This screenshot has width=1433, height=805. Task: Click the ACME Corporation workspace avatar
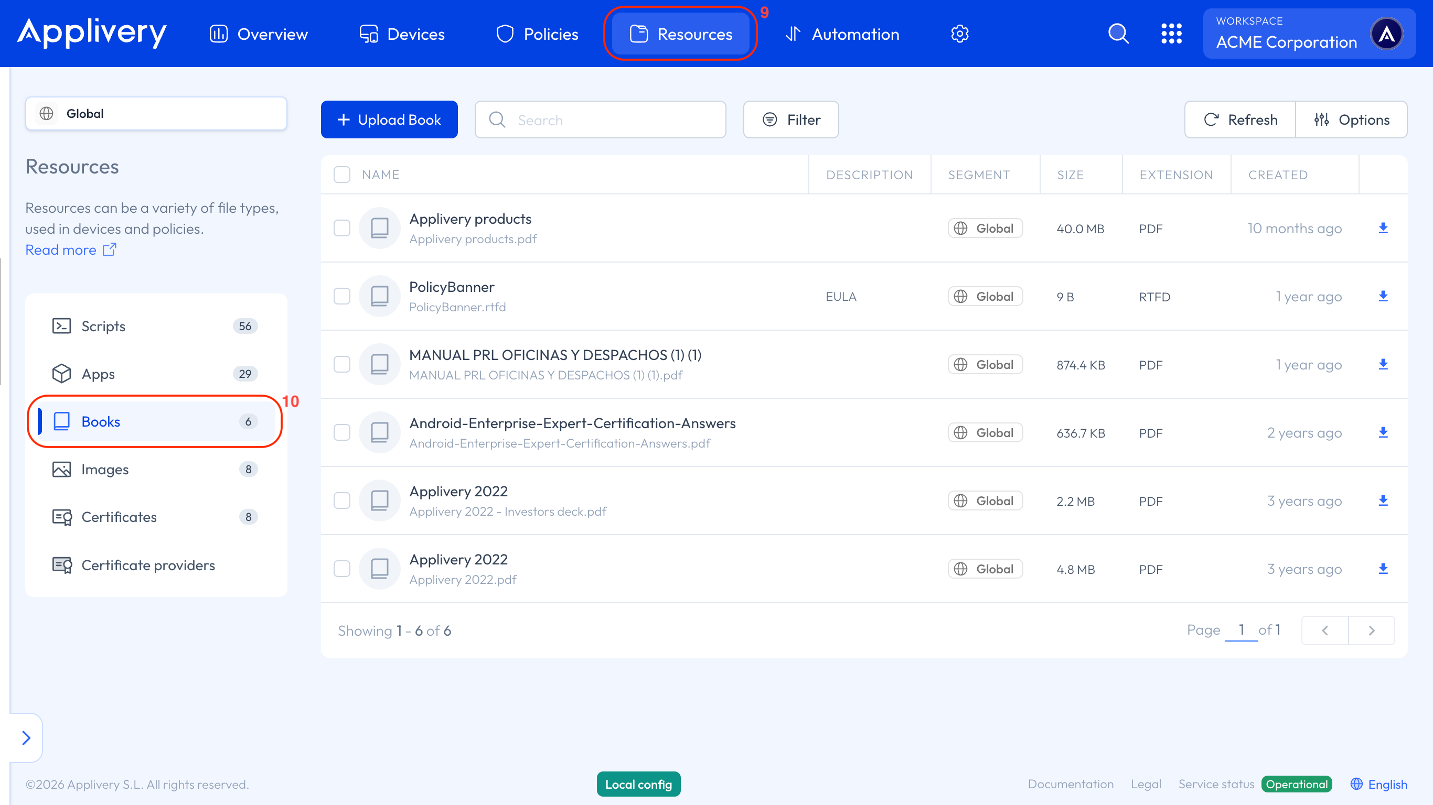1386,34
